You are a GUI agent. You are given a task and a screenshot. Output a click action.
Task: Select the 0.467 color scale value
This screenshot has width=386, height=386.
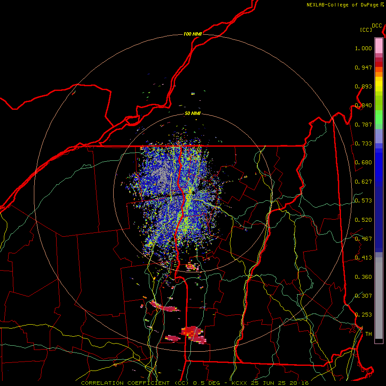click(x=363, y=239)
